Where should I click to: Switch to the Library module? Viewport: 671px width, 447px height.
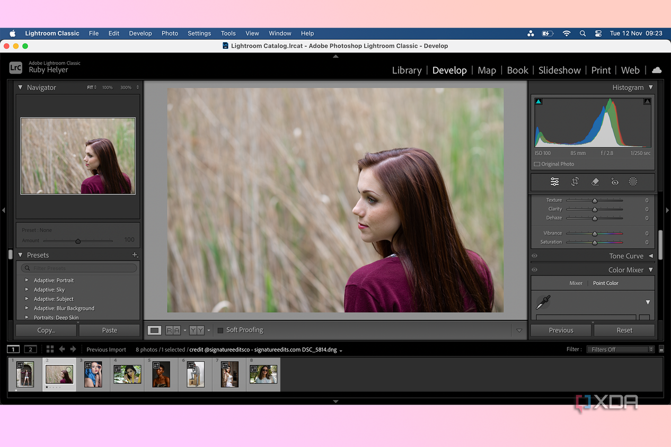coord(407,70)
